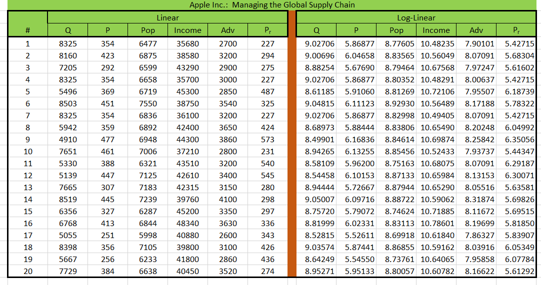Viewport: 541px width, 285px height.
Task: Select the title cell 'Apple Inc.: Managing the Global Supply Chain'
Action: tap(272, 5)
